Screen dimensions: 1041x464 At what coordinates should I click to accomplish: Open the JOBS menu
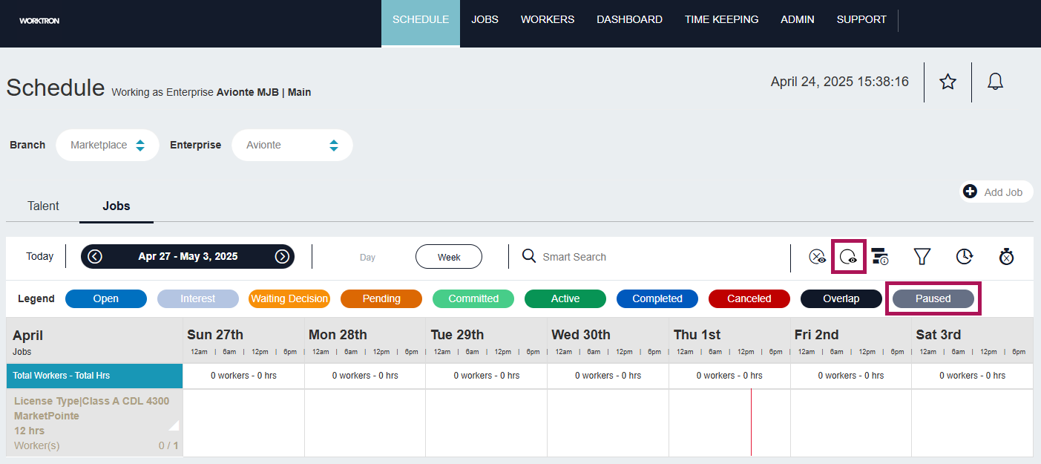(485, 20)
